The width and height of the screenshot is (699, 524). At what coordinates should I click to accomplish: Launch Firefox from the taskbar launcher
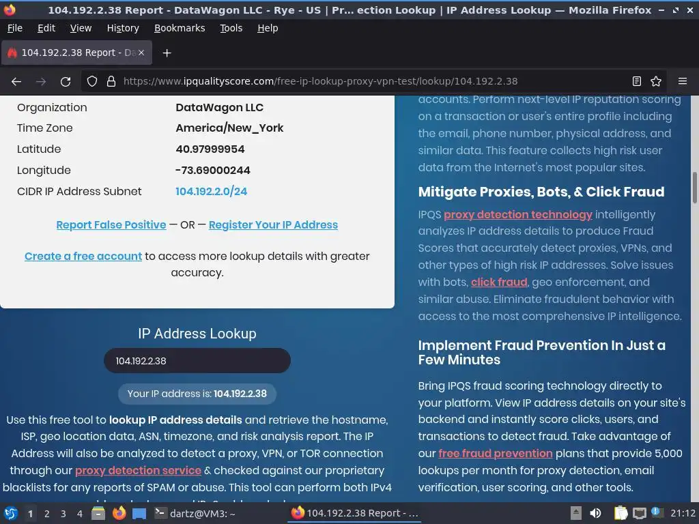[x=119, y=513]
